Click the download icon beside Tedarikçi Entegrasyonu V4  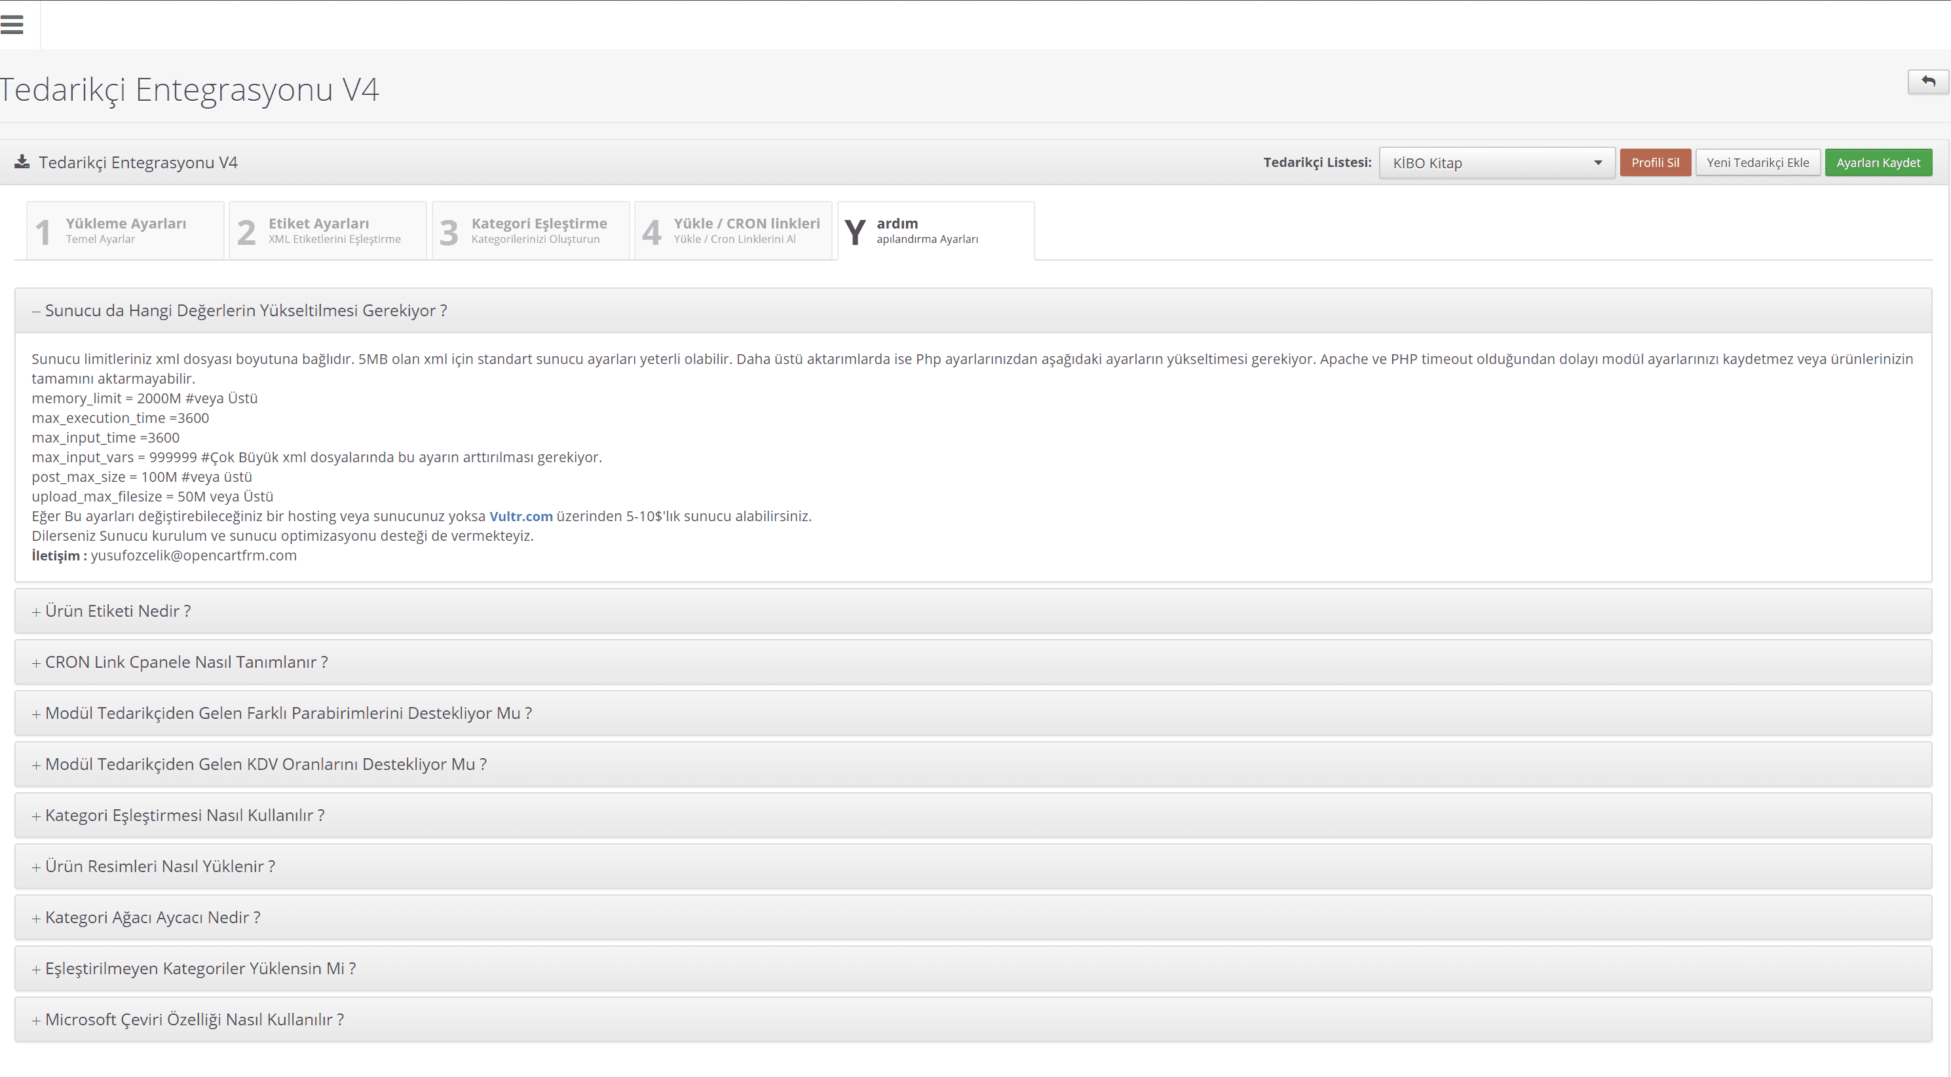click(22, 162)
